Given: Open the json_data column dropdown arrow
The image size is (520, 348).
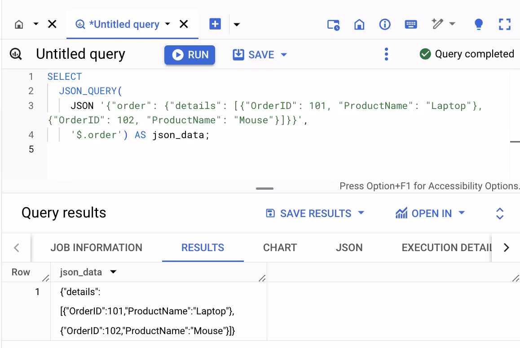Looking at the screenshot, I should coord(114,272).
